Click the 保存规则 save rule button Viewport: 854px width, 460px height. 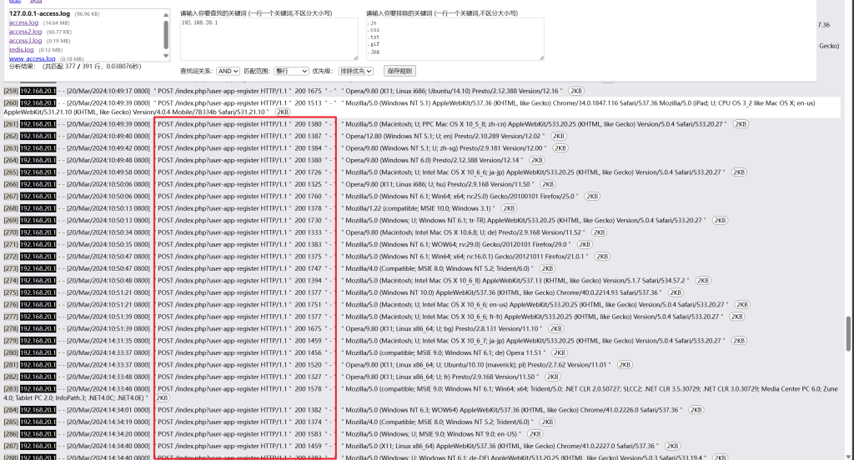(400, 72)
